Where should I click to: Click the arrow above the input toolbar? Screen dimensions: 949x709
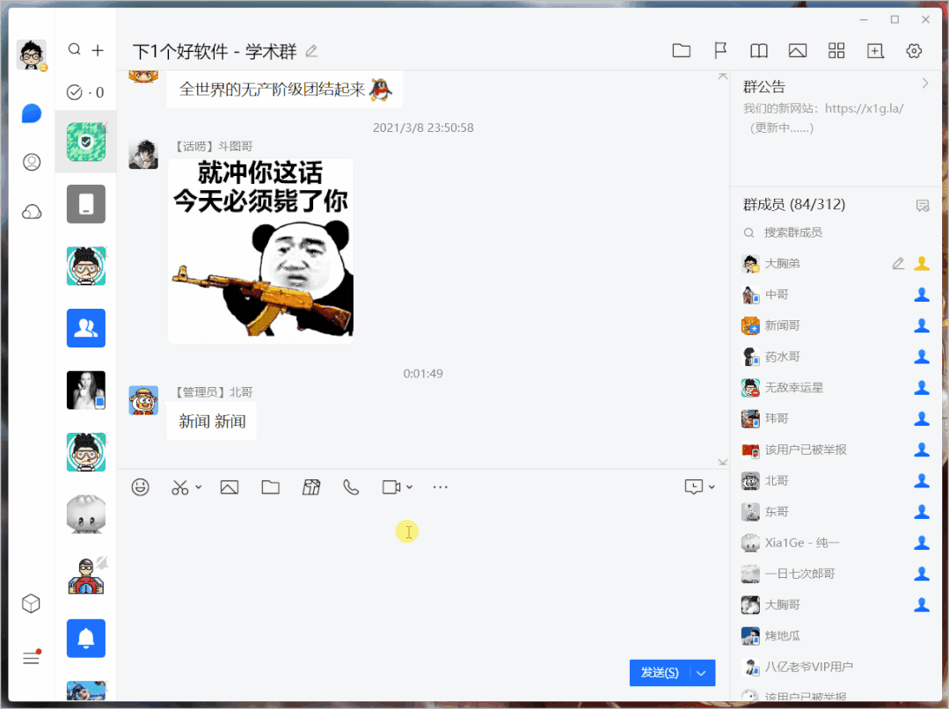click(x=723, y=462)
